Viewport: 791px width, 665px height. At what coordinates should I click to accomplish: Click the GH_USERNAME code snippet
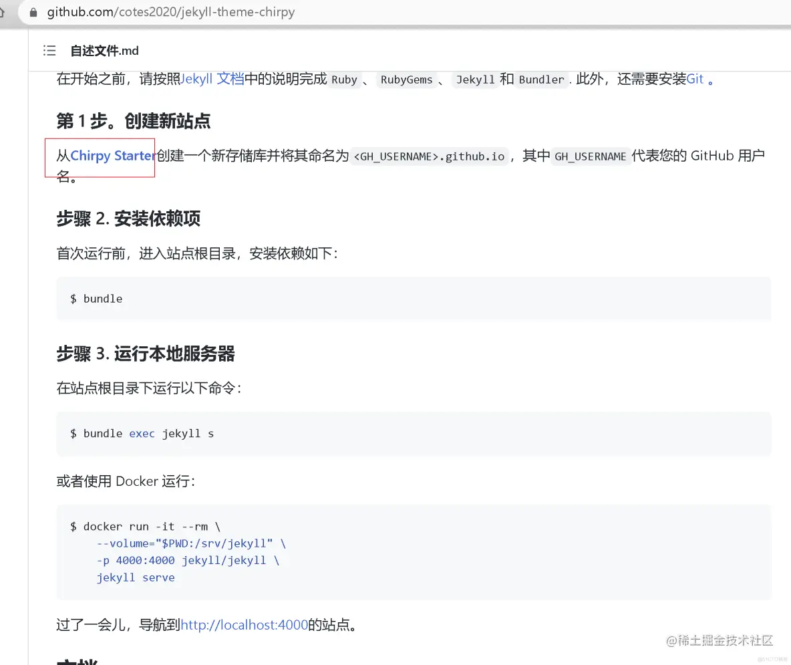(591, 156)
